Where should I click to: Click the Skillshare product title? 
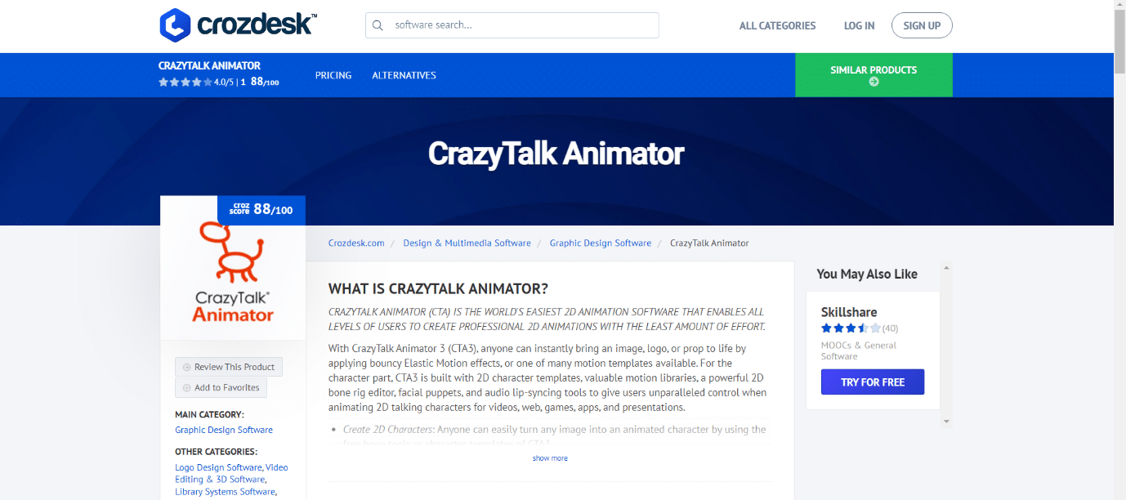(849, 312)
